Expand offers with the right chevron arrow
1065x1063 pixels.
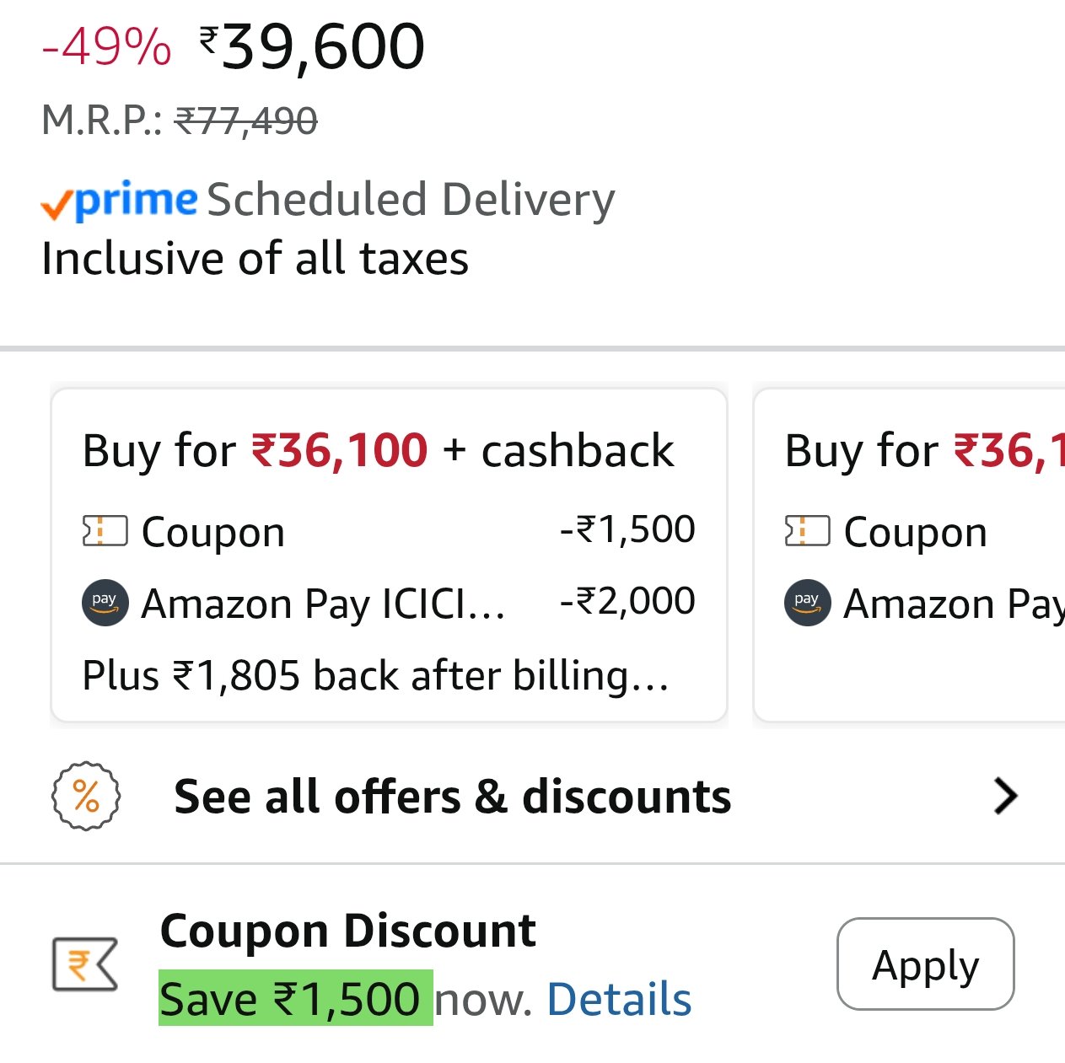click(x=1005, y=796)
